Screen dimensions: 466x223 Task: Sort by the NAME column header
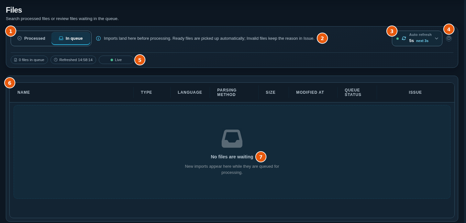[x=24, y=92]
